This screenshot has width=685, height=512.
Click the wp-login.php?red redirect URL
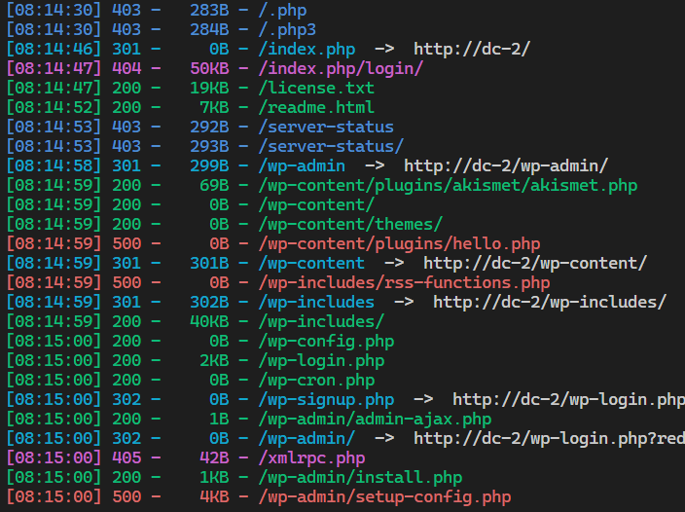pyautogui.click(x=549, y=438)
